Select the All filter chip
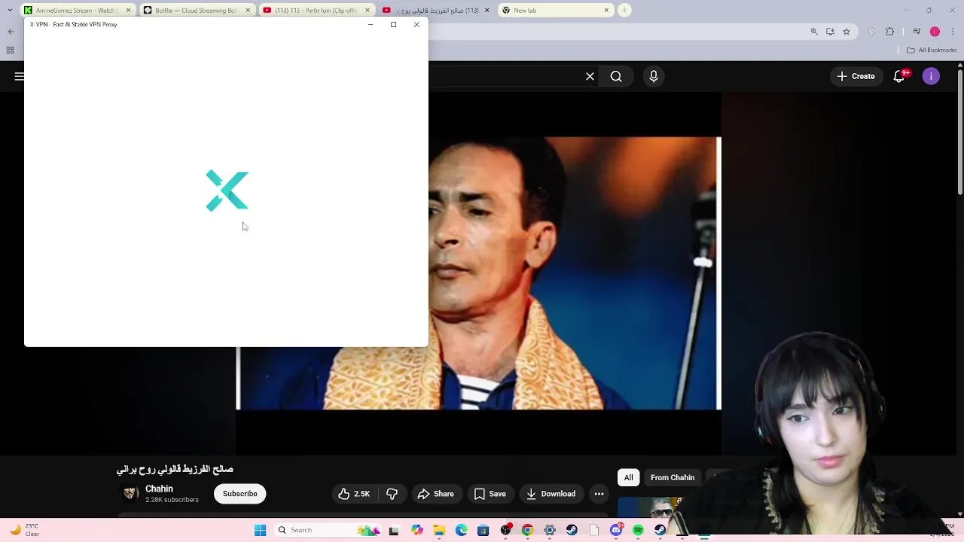Viewport: 964px width, 542px height. pos(628,477)
